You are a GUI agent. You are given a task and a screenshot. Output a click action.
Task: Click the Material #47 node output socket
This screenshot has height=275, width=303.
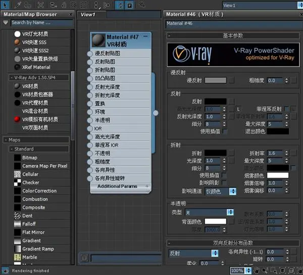pyautogui.click(x=156, y=113)
